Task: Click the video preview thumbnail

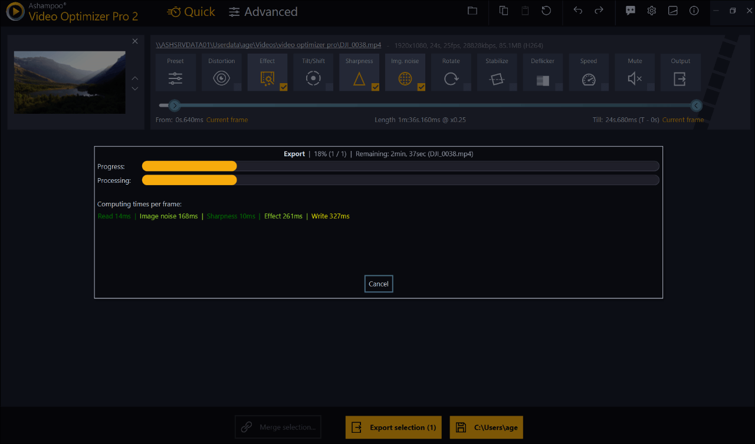Action: 70,83
